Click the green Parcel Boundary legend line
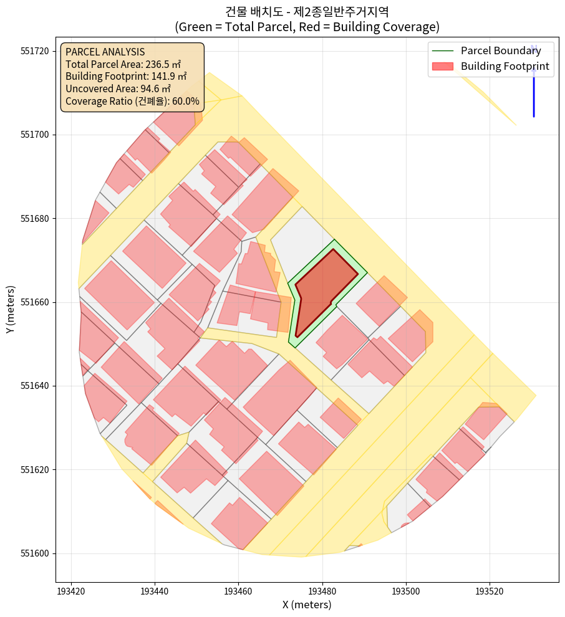The image size is (565, 617). [442, 51]
